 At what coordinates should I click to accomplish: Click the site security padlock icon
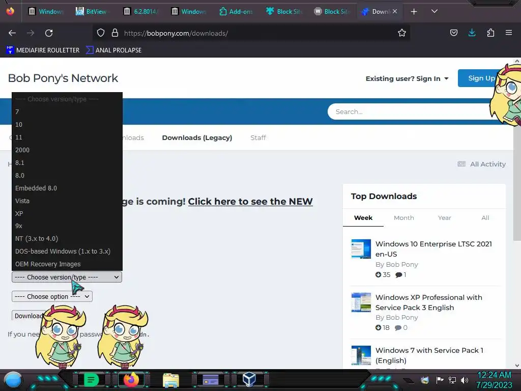pos(115,33)
